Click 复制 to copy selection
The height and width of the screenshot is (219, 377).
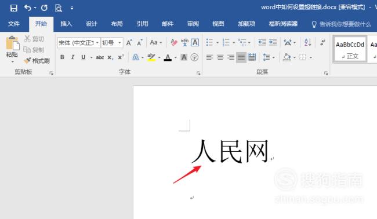(34, 50)
